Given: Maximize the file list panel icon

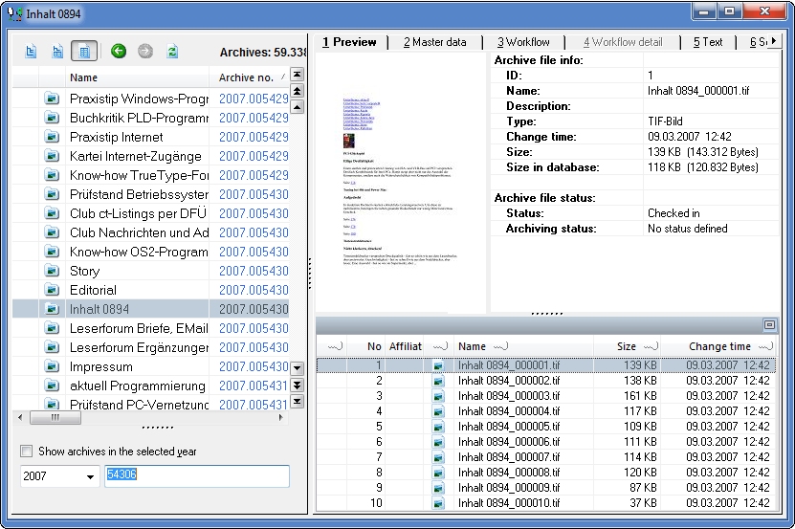Looking at the screenshot, I should click(769, 324).
